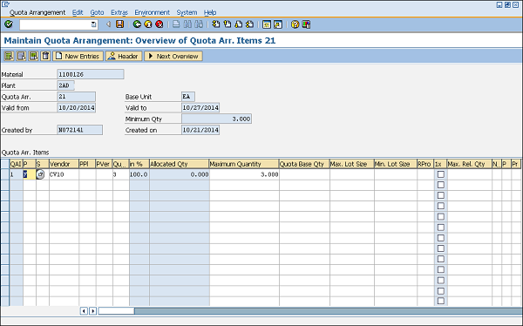Tick the 1x checkbox in fourth table row
This screenshot has height=326, width=523.
click(x=440, y=206)
